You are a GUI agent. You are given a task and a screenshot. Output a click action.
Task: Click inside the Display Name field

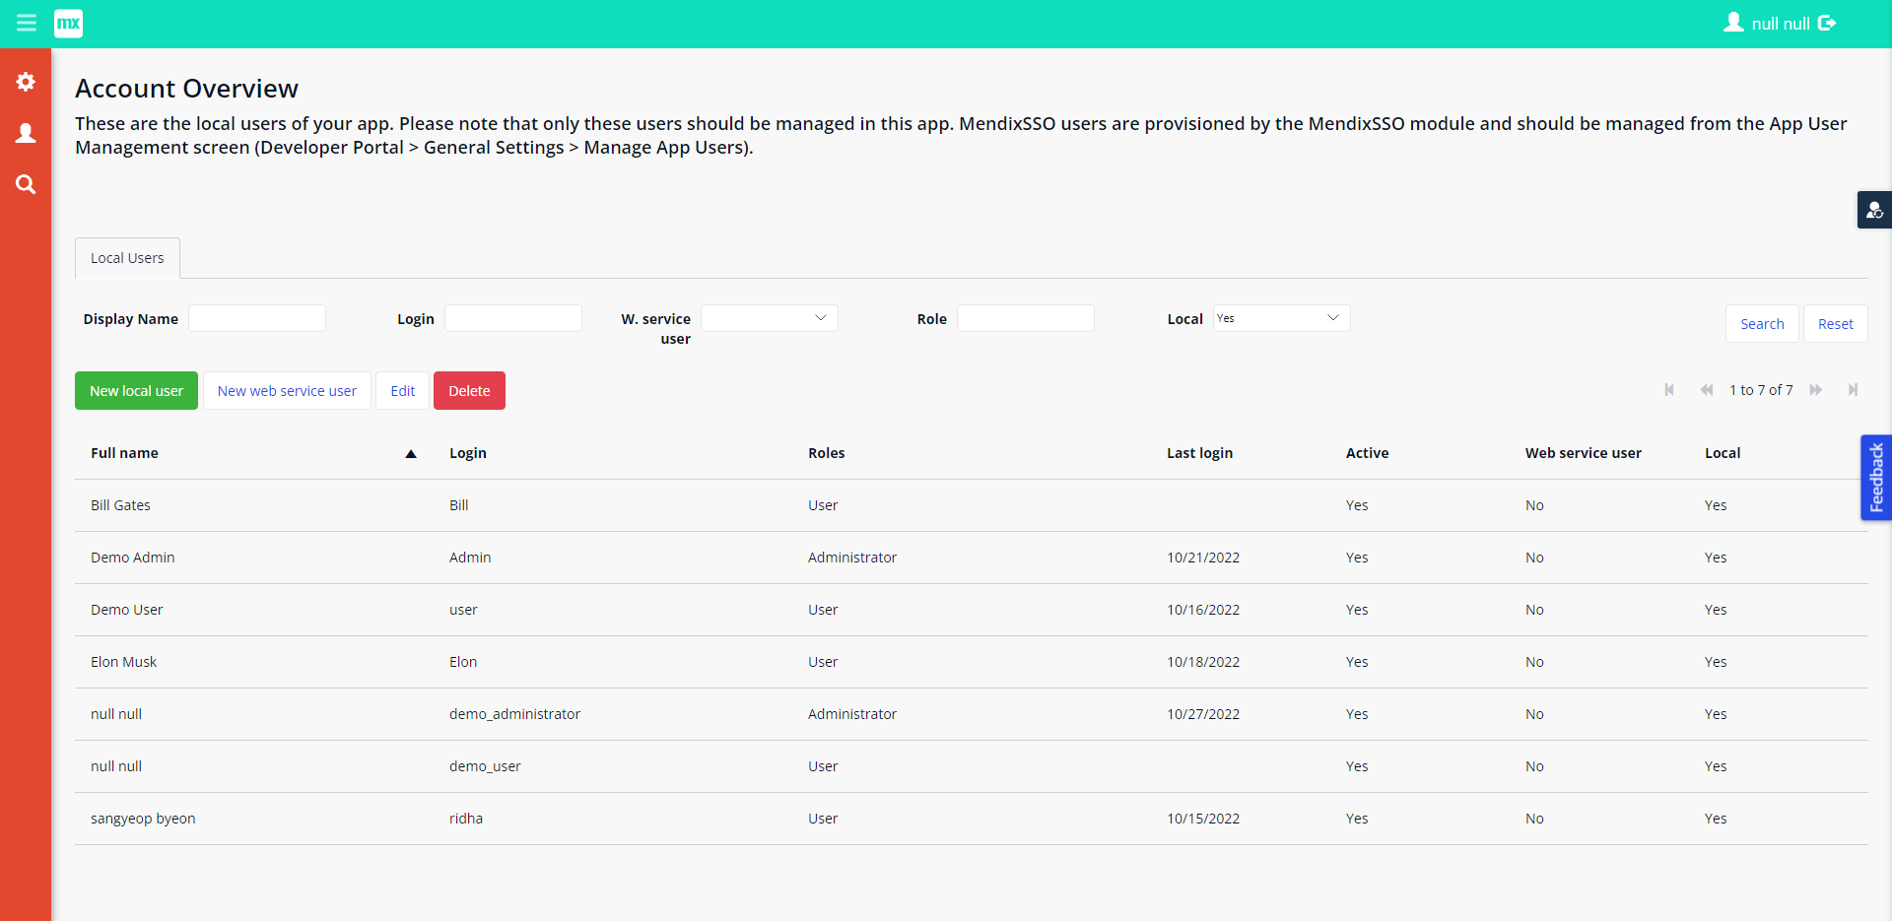[256, 317]
